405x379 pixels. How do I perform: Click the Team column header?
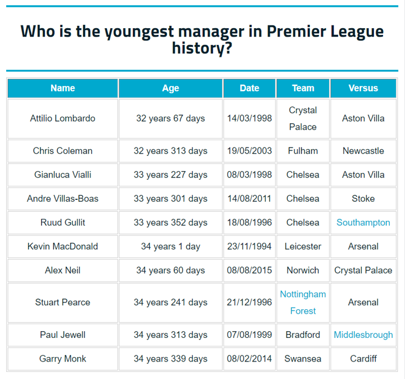[303, 88]
